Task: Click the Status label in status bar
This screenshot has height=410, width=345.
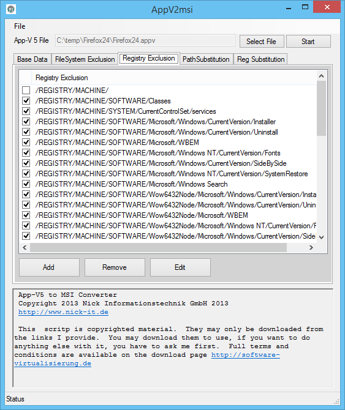Action: tap(15, 399)
